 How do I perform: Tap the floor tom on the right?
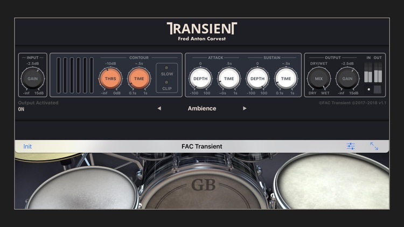333,181
